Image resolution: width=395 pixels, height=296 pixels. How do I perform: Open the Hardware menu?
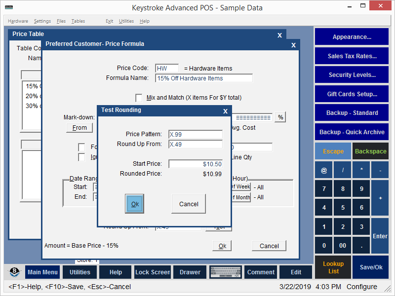(18, 21)
